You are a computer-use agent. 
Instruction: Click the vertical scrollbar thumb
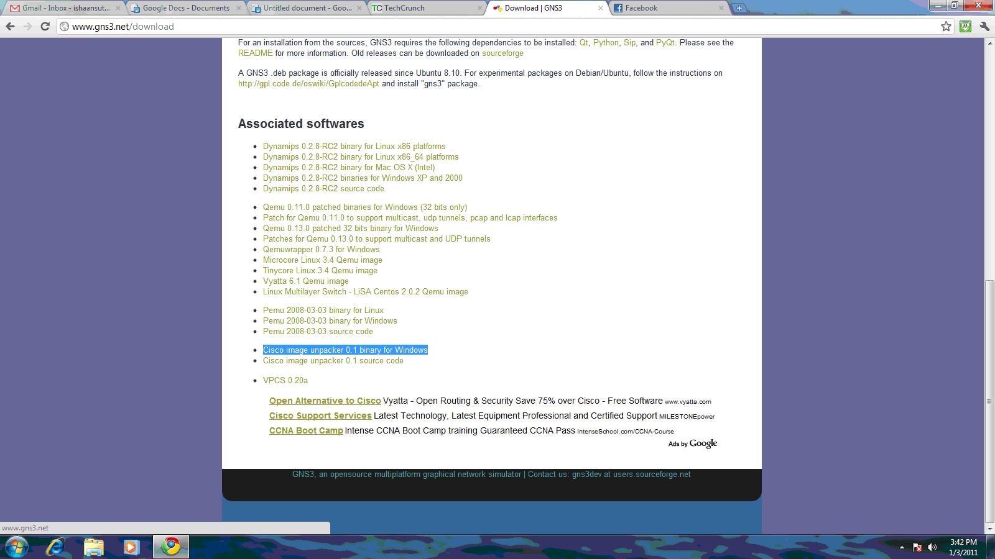point(989,401)
